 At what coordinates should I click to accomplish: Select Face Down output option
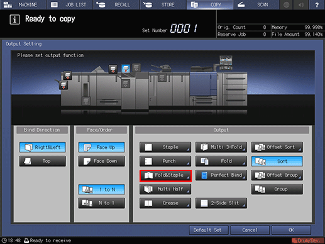[x=102, y=161]
